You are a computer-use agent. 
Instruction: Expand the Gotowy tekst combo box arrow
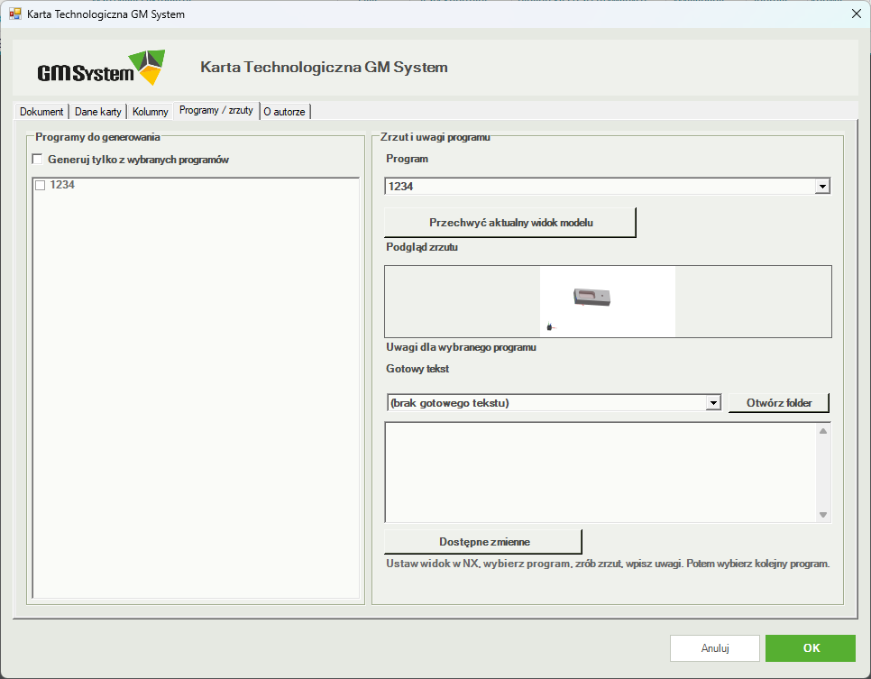(x=713, y=403)
